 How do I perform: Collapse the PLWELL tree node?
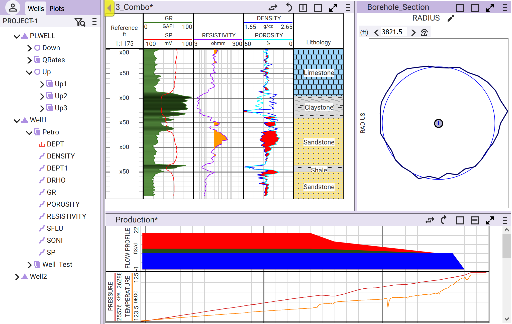tap(17, 36)
